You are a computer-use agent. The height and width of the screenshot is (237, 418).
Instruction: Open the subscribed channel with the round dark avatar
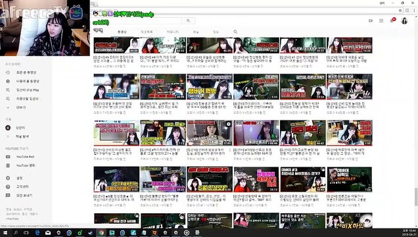(x=8, y=128)
